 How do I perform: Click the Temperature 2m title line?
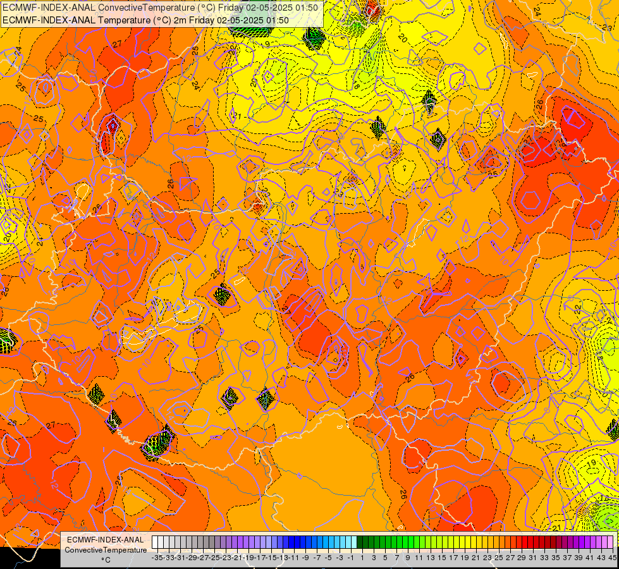pyautogui.click(x=145, y=20)
